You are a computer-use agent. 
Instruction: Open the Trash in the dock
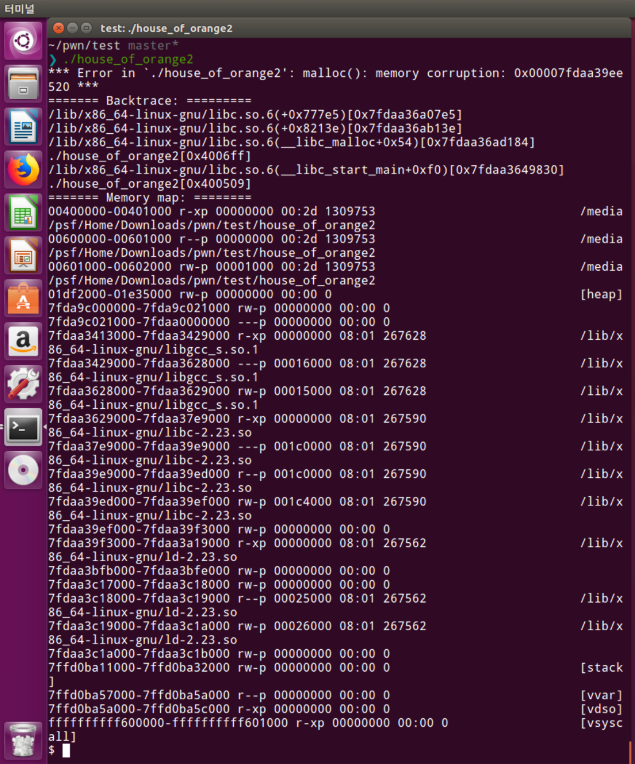click(23, 741)
